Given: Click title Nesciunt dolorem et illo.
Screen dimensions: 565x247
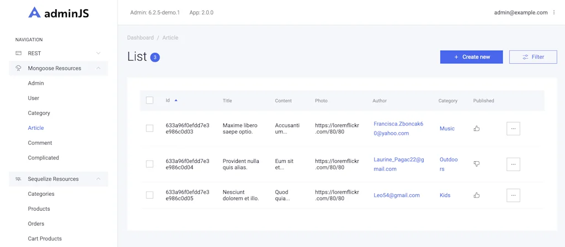Looking at the screenshot, I should (241, 195).
